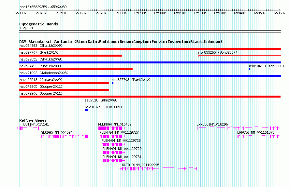Click the LRRC36|NM_018296 text label

(x=212, y=124)
